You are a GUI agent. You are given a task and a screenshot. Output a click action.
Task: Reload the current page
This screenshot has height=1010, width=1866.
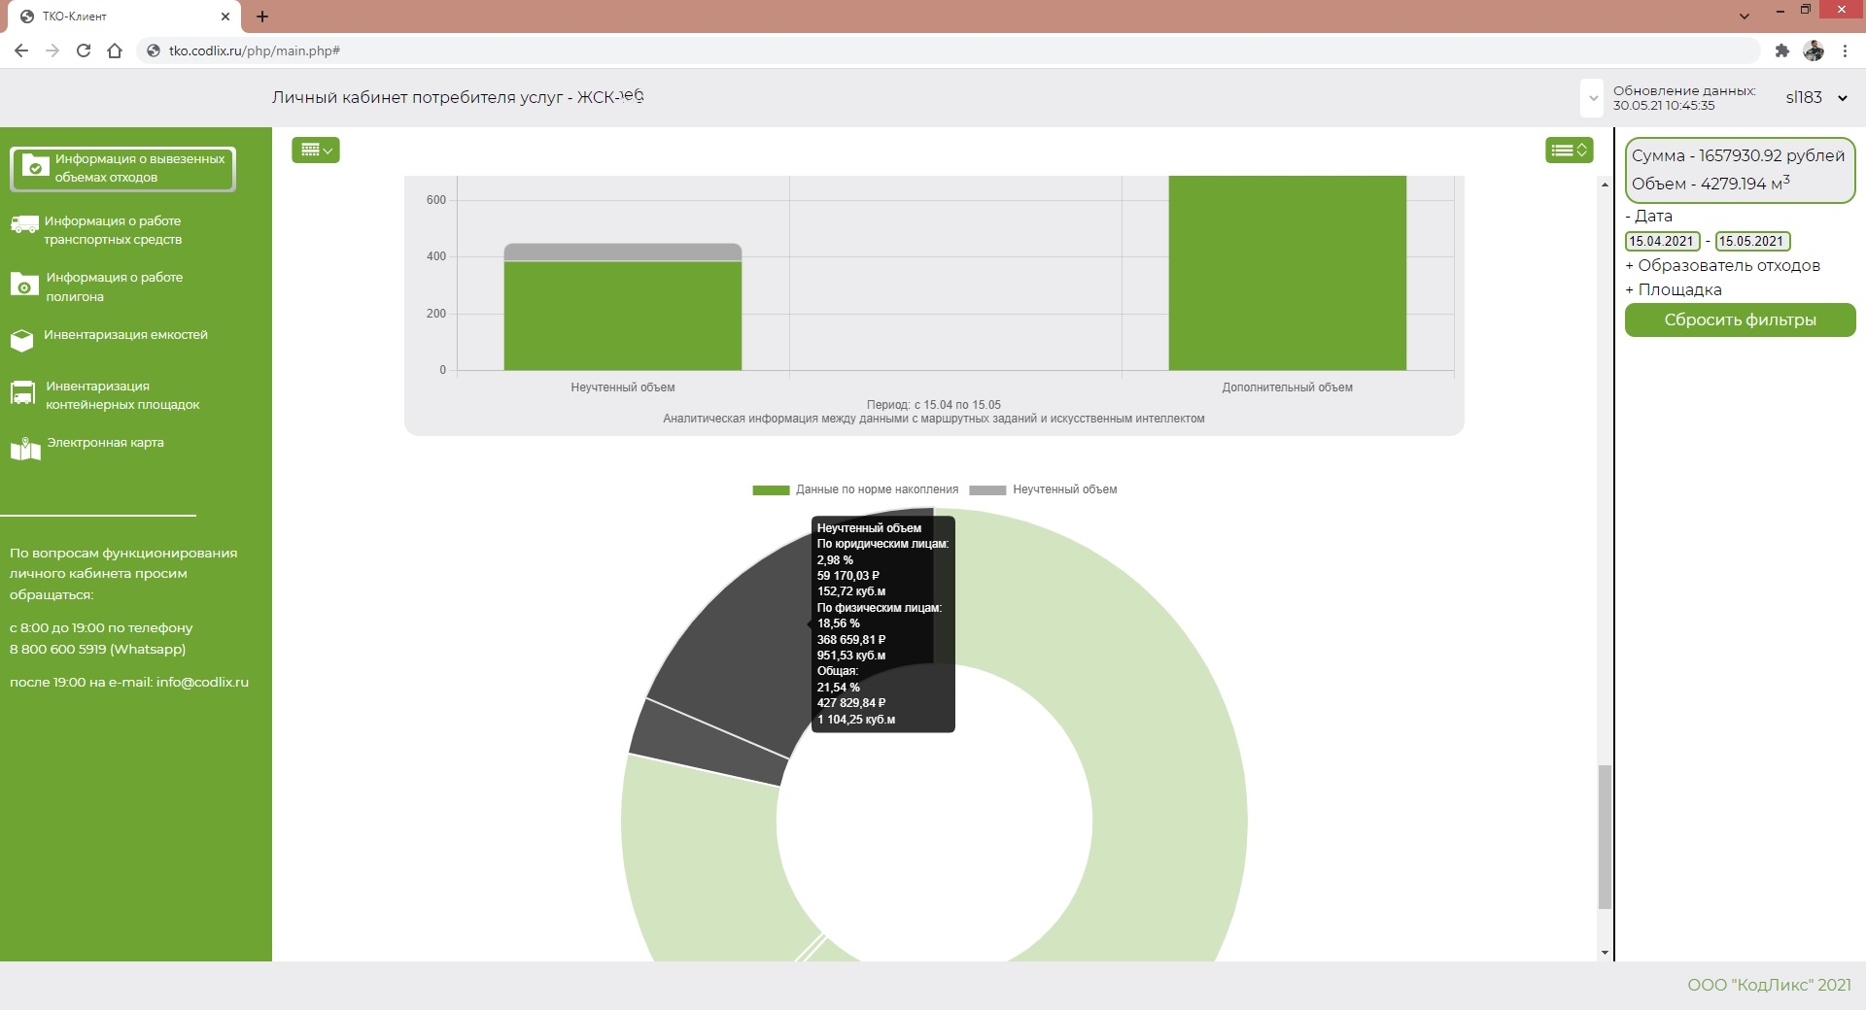click(x=84, y=50)
